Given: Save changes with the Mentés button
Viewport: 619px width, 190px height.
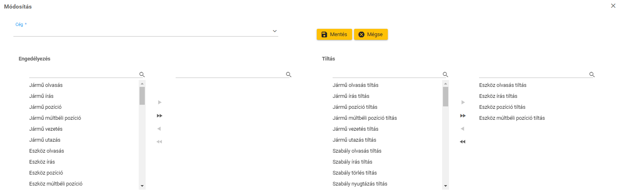Looking at the screenshot, I should (x=334, y=35).
